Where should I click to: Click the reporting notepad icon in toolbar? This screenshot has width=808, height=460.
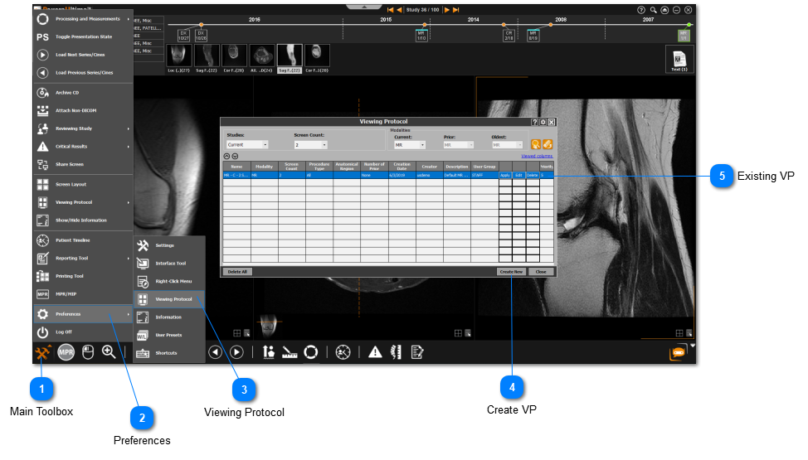[x=417, y=351]
